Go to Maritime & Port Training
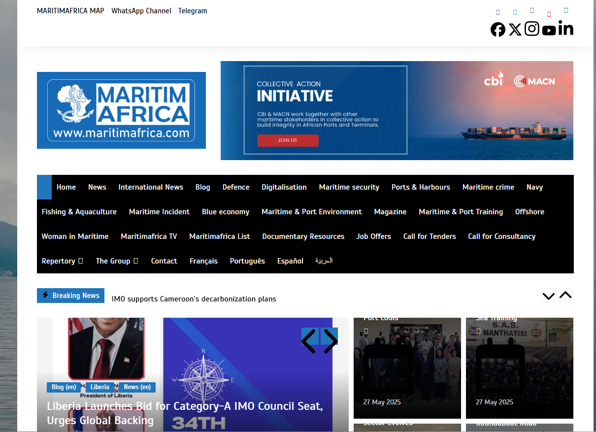 click(461, 212)
